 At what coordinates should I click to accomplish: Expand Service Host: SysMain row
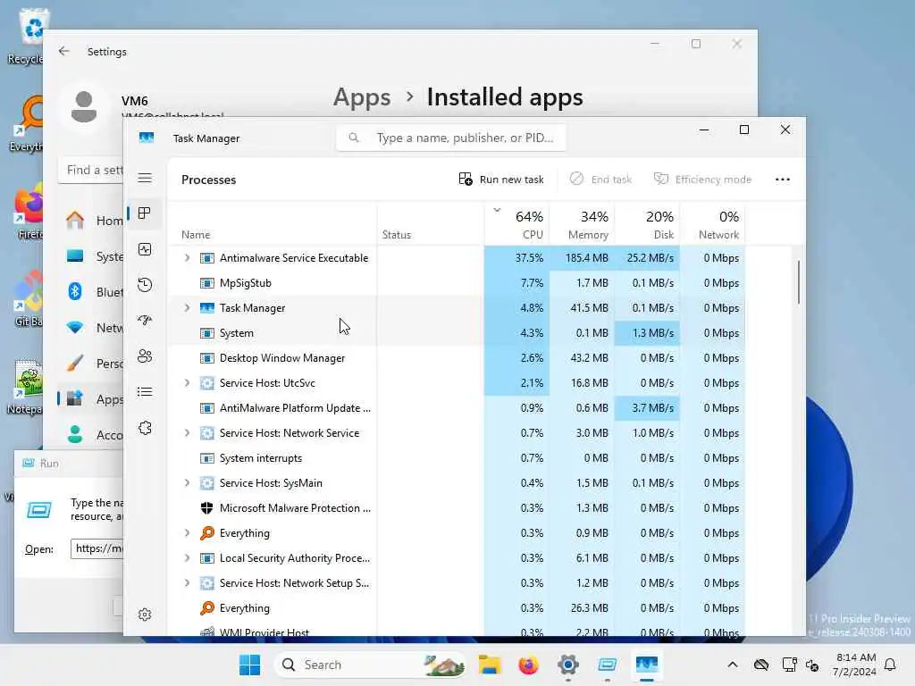[x=187, y=483]
